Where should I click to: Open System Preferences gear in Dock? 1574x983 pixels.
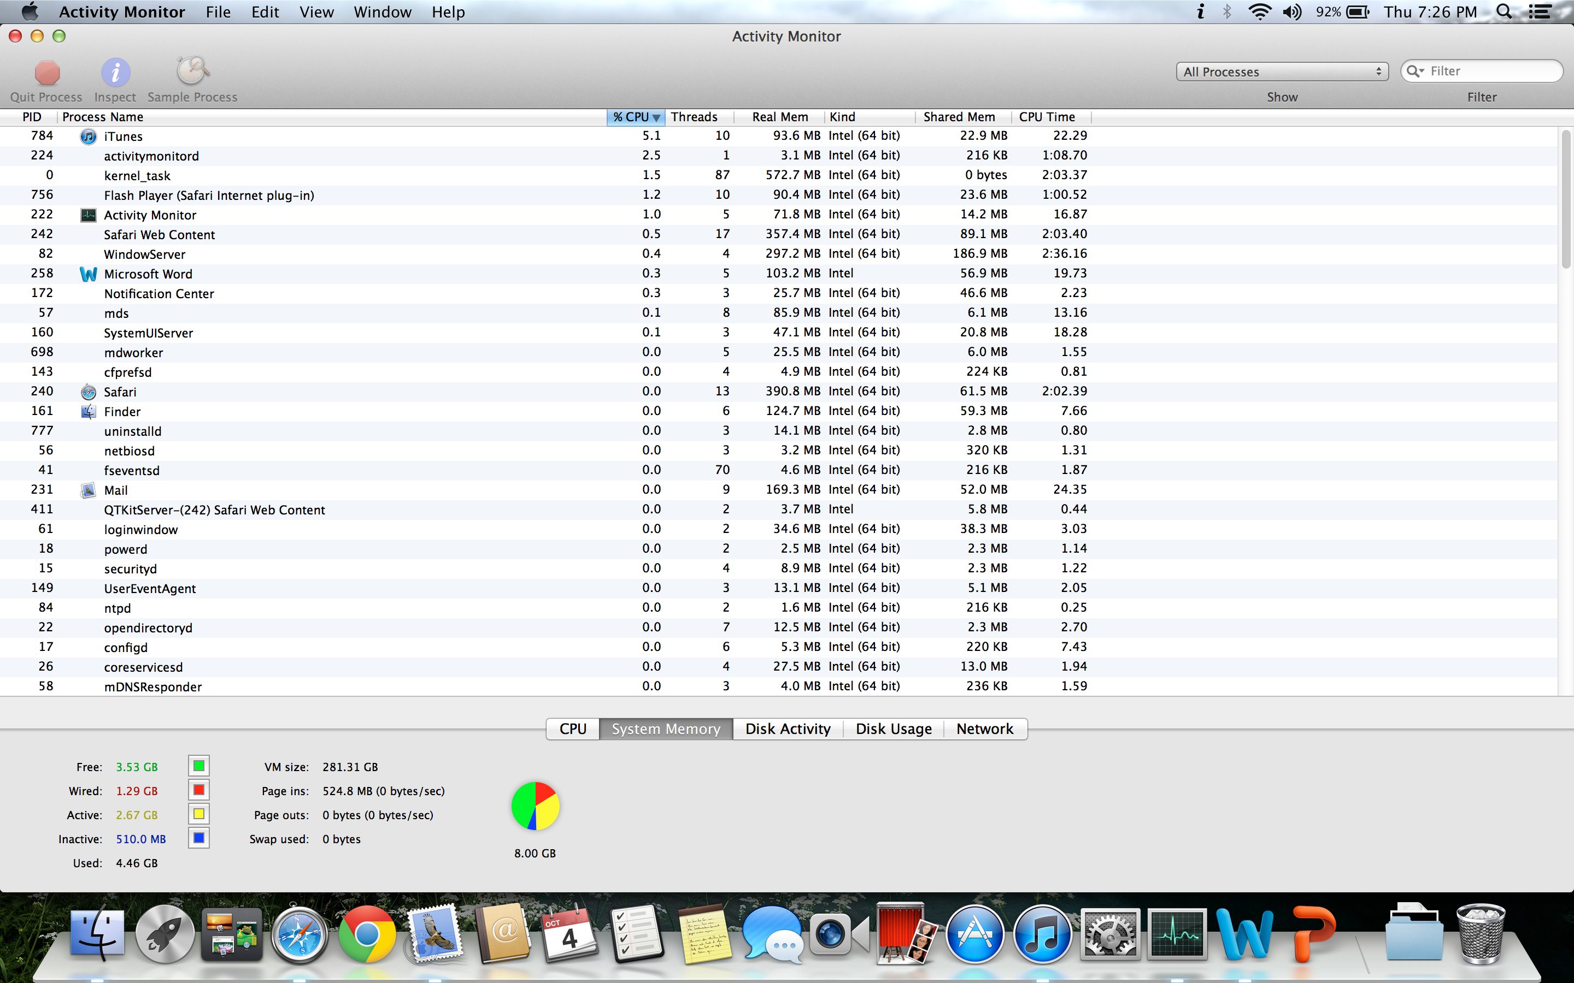point(1109,935)
